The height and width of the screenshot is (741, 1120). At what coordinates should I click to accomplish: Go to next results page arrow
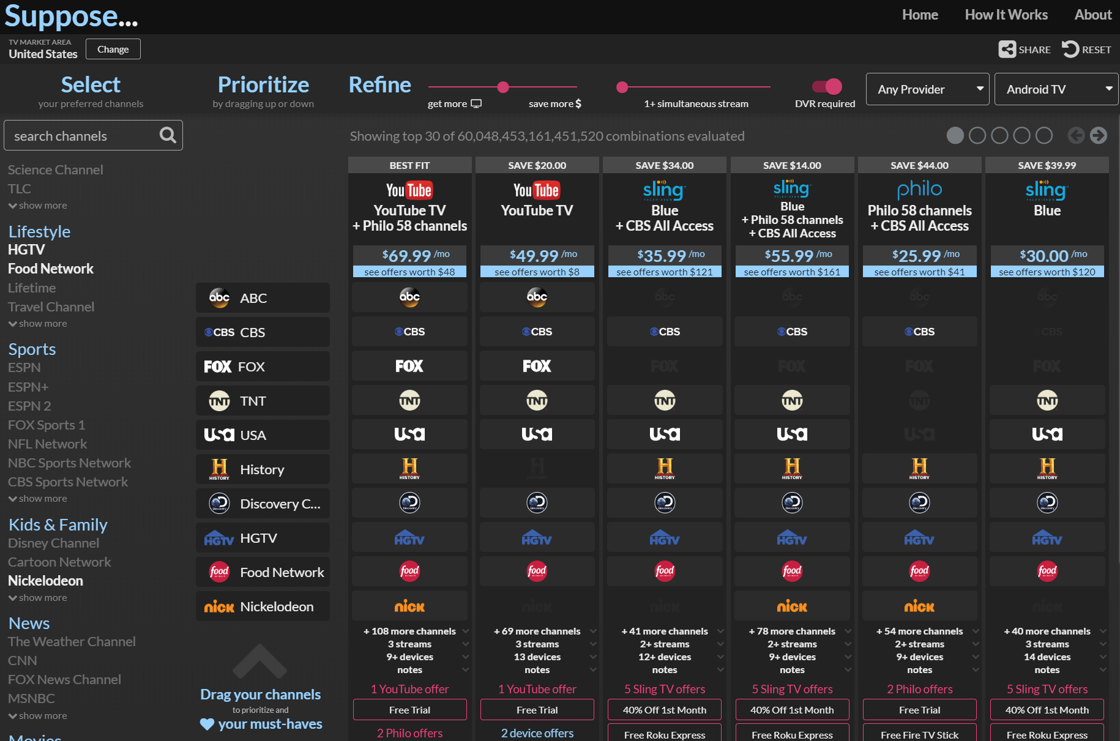pos(1099,135)
